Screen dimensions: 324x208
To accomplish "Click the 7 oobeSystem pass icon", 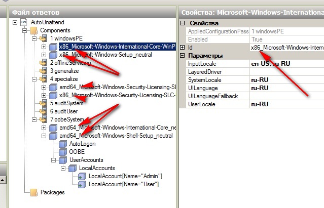I will pyautogui.click(x=43, y=119).
